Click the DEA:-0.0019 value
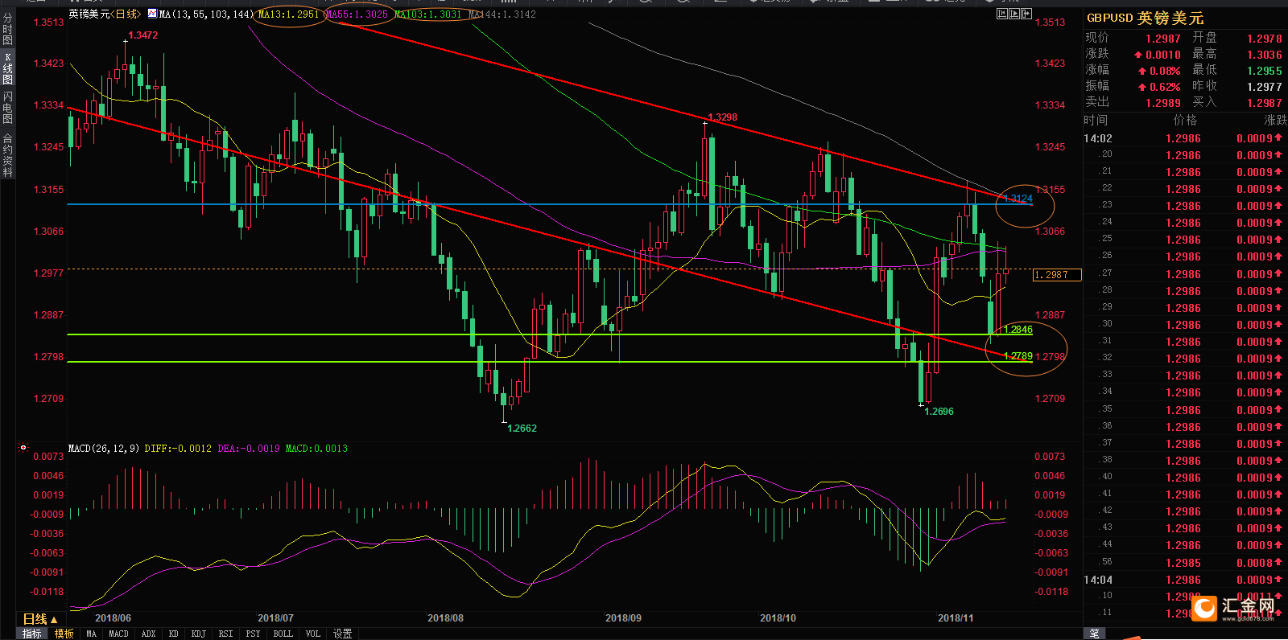Image resolution: width=1288 pixels, height=640 pixels. pyautogui.click(x=249, y=449)
